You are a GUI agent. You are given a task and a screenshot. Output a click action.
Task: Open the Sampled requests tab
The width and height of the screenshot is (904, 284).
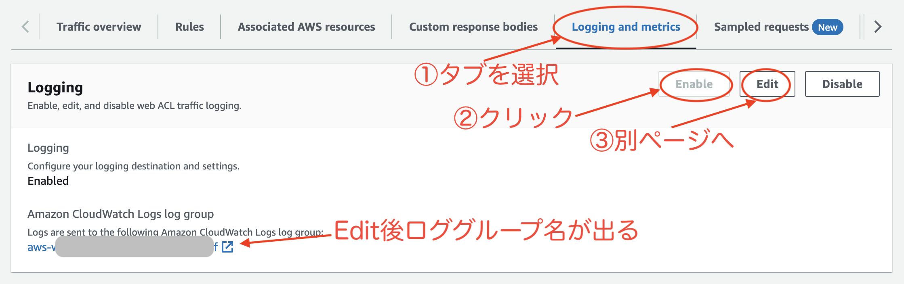761,27
